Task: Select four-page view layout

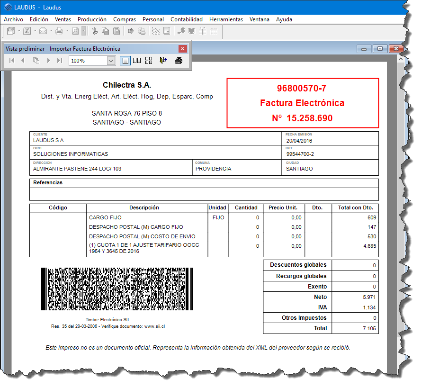Action: pos(149,61)
